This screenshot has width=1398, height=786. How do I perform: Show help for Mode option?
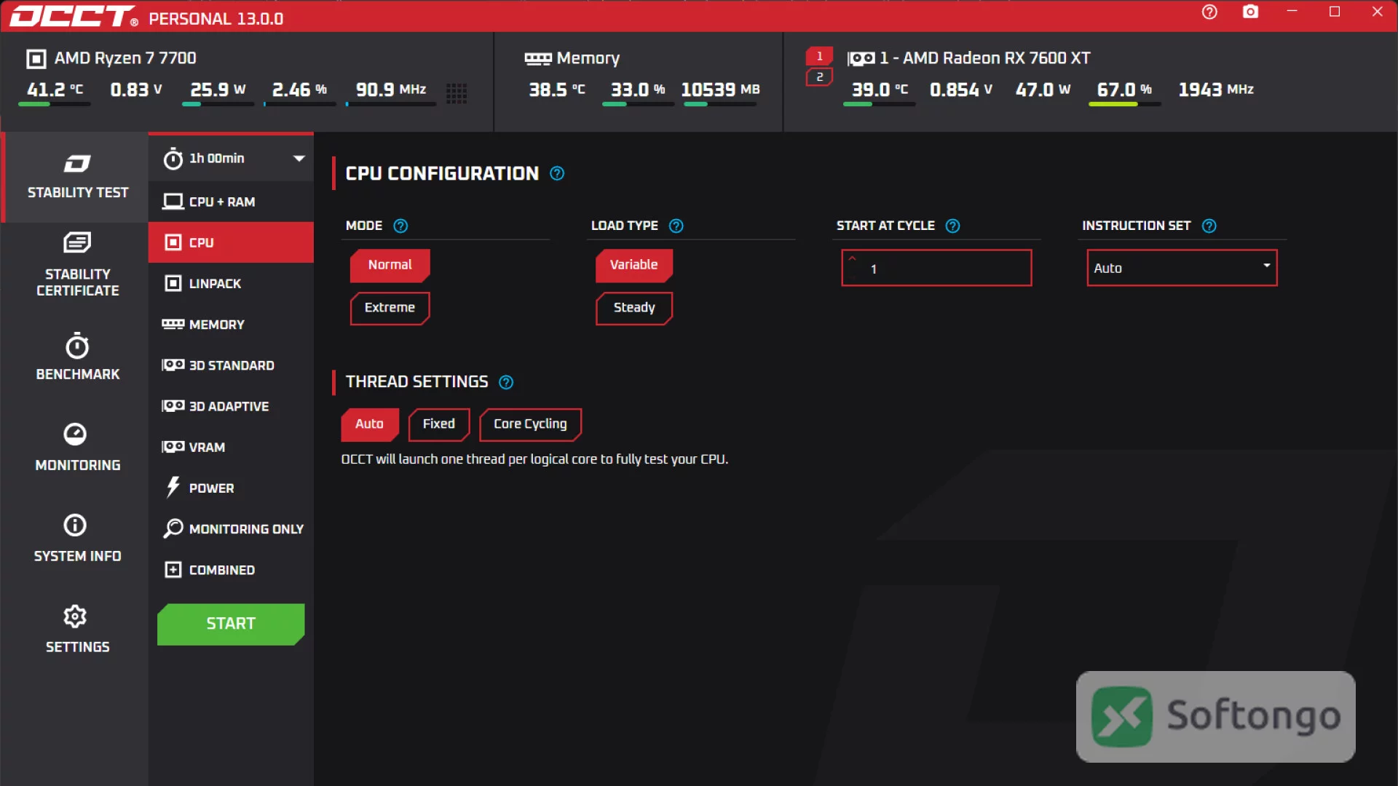point(400,226)
